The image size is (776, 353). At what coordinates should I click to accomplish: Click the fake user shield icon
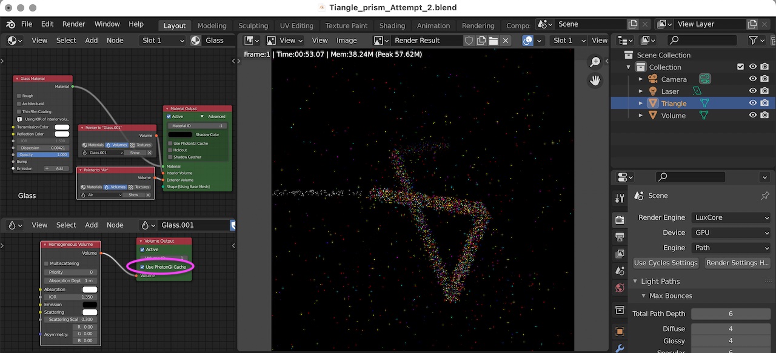click(x=469, y=41)
